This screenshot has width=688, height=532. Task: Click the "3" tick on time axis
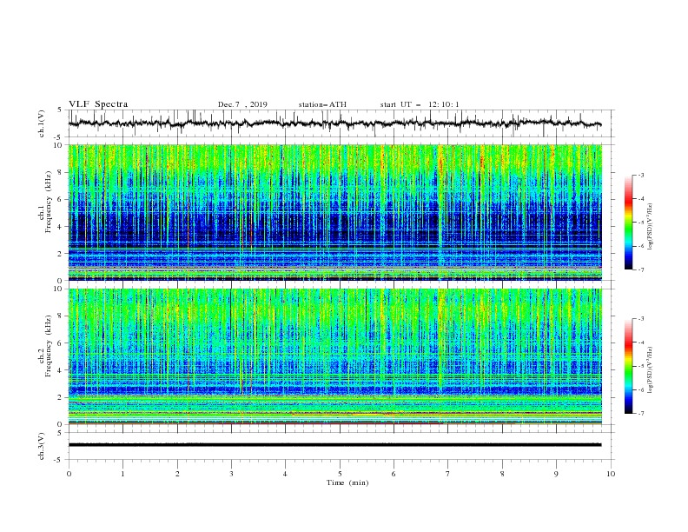231,474
